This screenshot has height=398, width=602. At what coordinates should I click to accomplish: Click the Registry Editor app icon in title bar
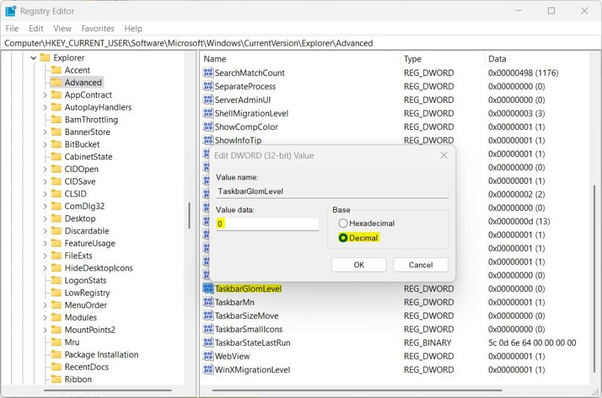pyautogui.click(x=10, y=11)
